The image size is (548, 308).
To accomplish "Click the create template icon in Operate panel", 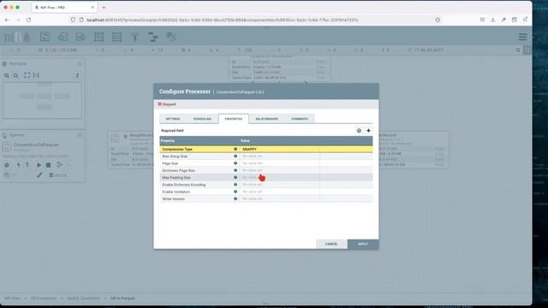I will click(x=59, y=165).
